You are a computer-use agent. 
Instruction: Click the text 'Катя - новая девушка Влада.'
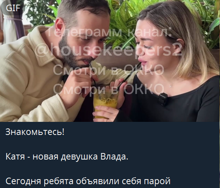pyautogui.click(x=67, y=156)
